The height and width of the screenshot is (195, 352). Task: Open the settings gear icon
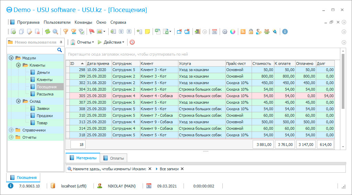click(225, 32)
